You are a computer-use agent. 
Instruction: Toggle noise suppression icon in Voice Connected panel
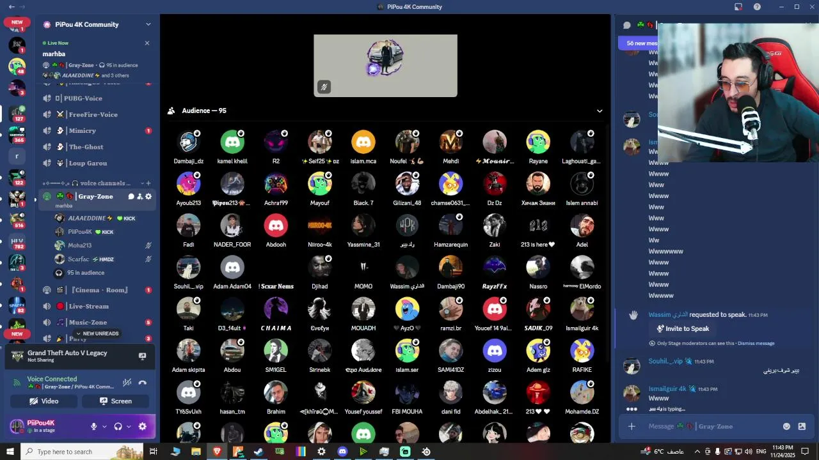[127, 383]
